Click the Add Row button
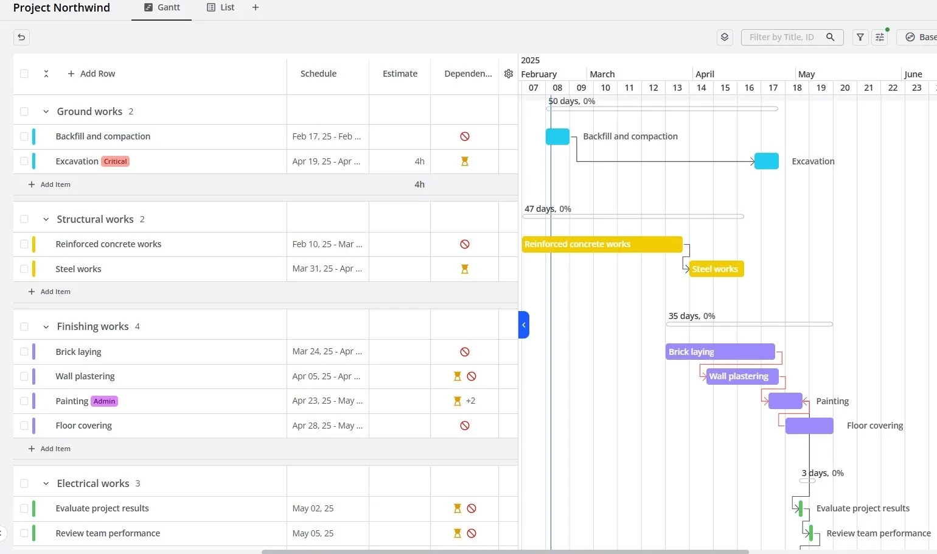Image resolution: width=937 pixels, height=554 pixels. point(91,74)
